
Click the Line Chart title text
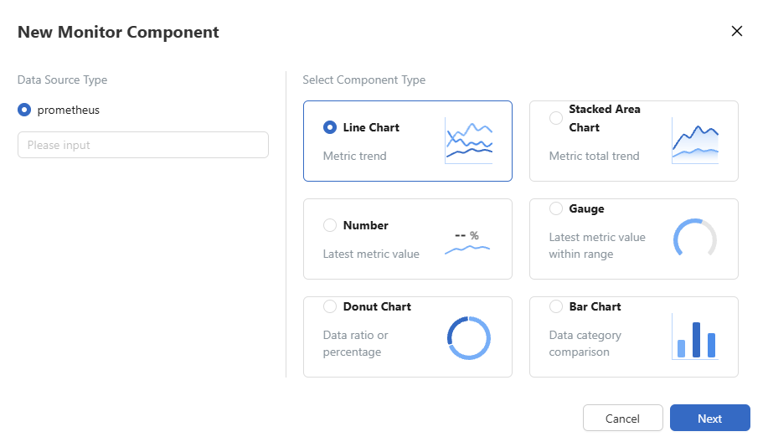coord(371,127)
